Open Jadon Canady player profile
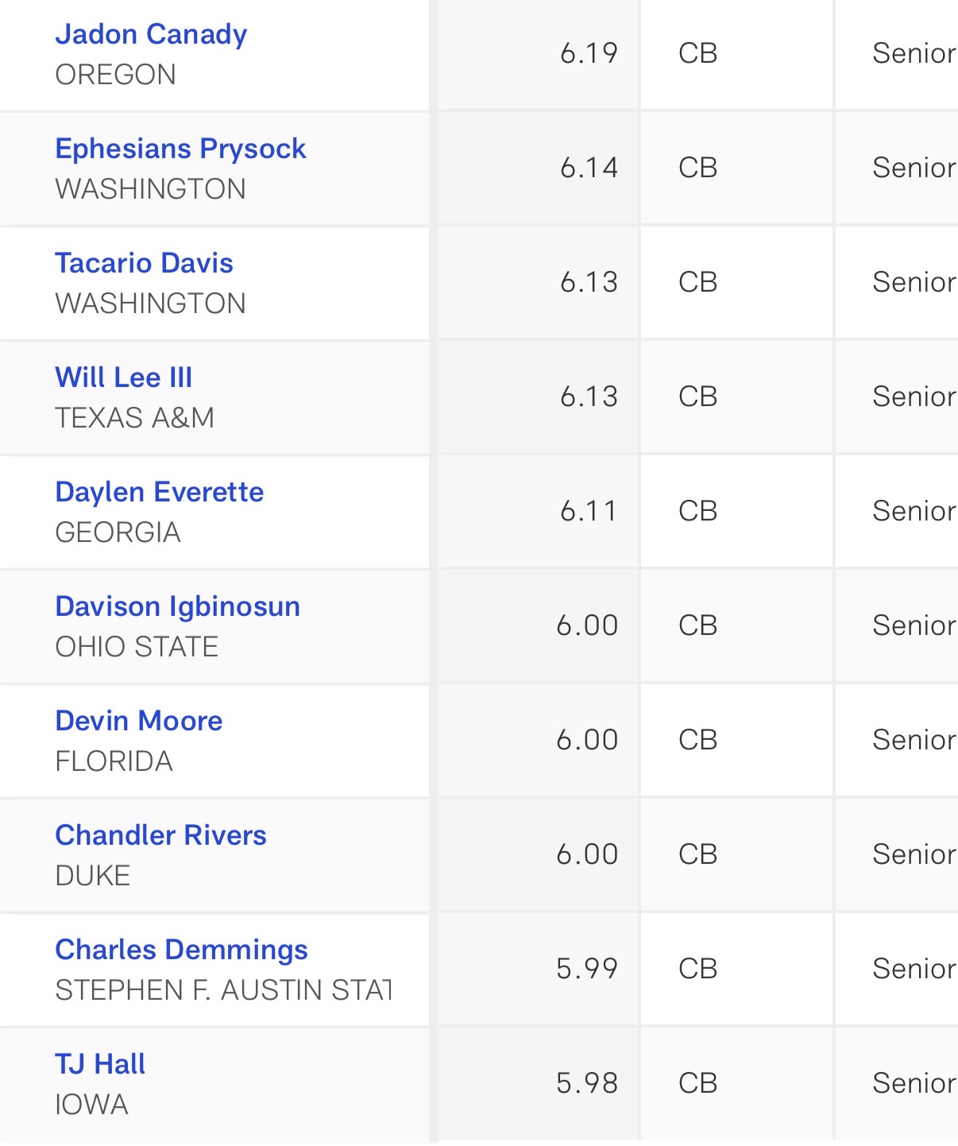The height and width of the screenshot is (1146, 958). click(151, 34)
